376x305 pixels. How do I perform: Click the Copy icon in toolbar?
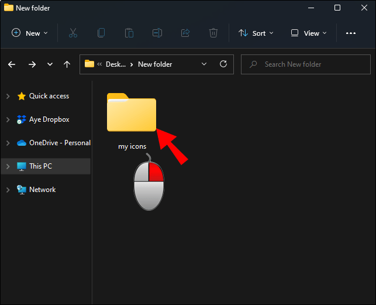(x=101, y=33)
